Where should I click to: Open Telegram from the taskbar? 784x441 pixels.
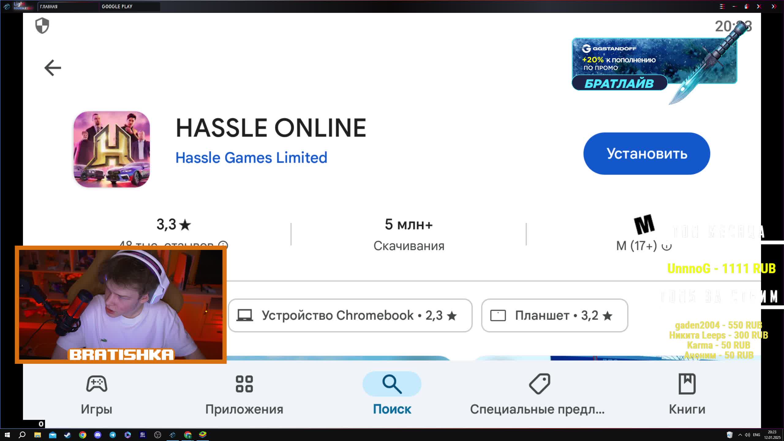click(113, 435)
